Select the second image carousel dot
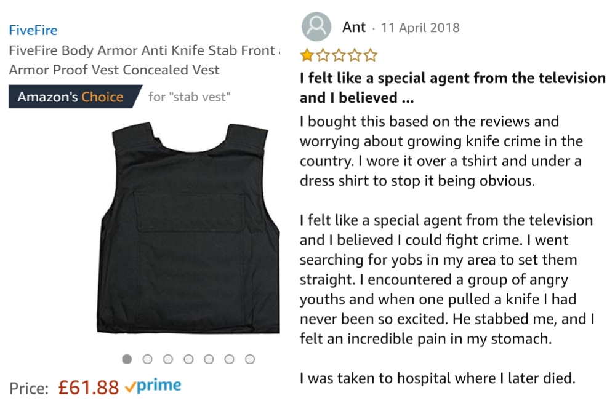The image size is (615, 406). click(147, 359)
